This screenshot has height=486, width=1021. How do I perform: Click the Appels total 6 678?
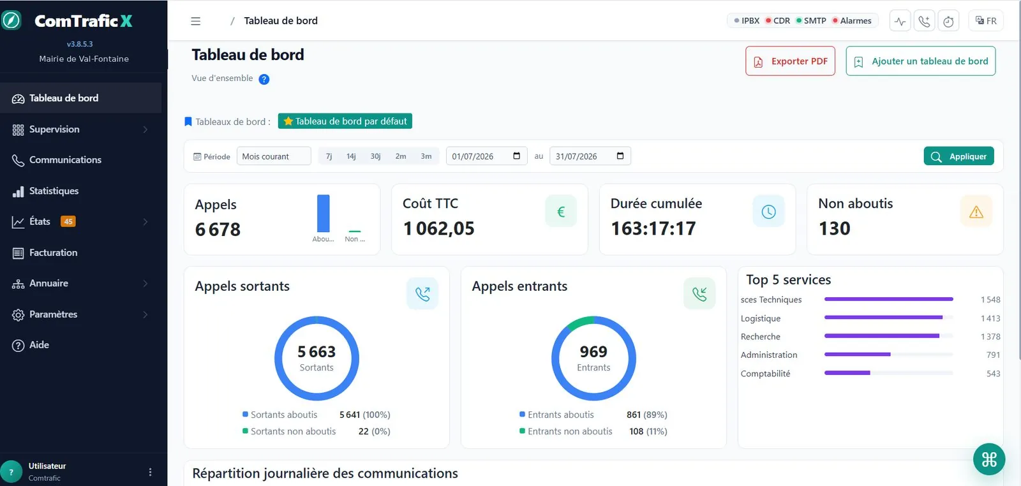tap(218, 230)
